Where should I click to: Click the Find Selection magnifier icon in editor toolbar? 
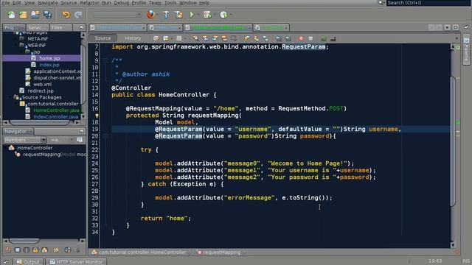195,38
